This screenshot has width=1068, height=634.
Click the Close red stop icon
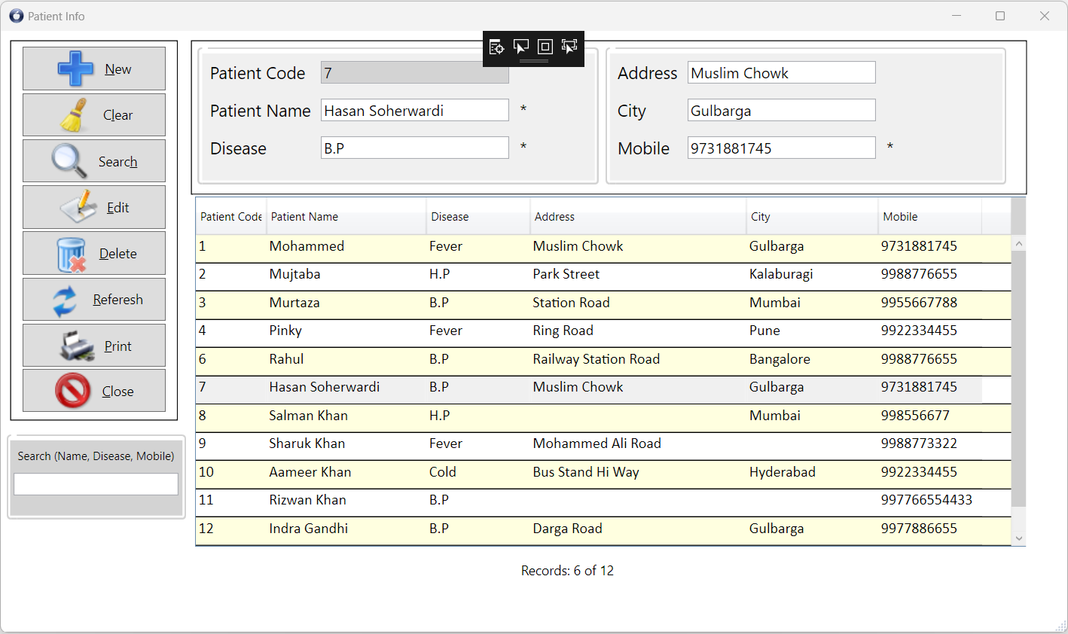pyautogui.click(x=72, y=390)
